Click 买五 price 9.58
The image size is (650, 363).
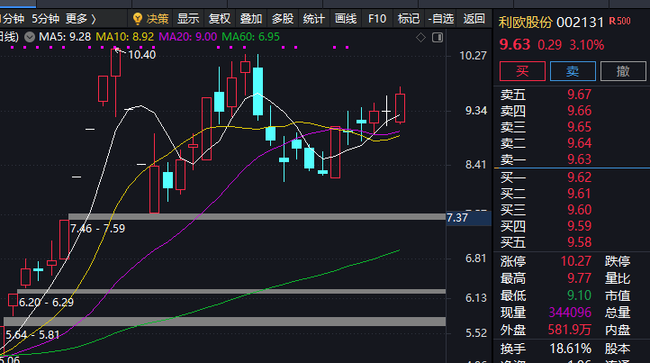click(x=579, y=242)
